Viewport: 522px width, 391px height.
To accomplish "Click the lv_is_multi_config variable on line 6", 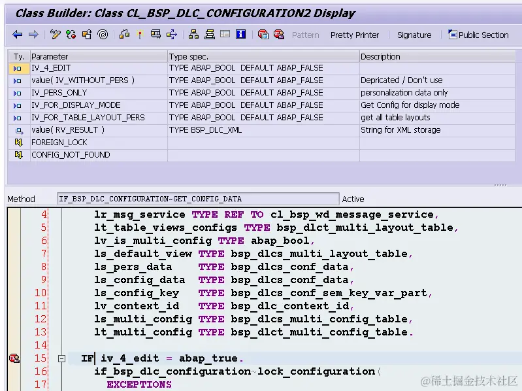I will click(x=153, y=241).
